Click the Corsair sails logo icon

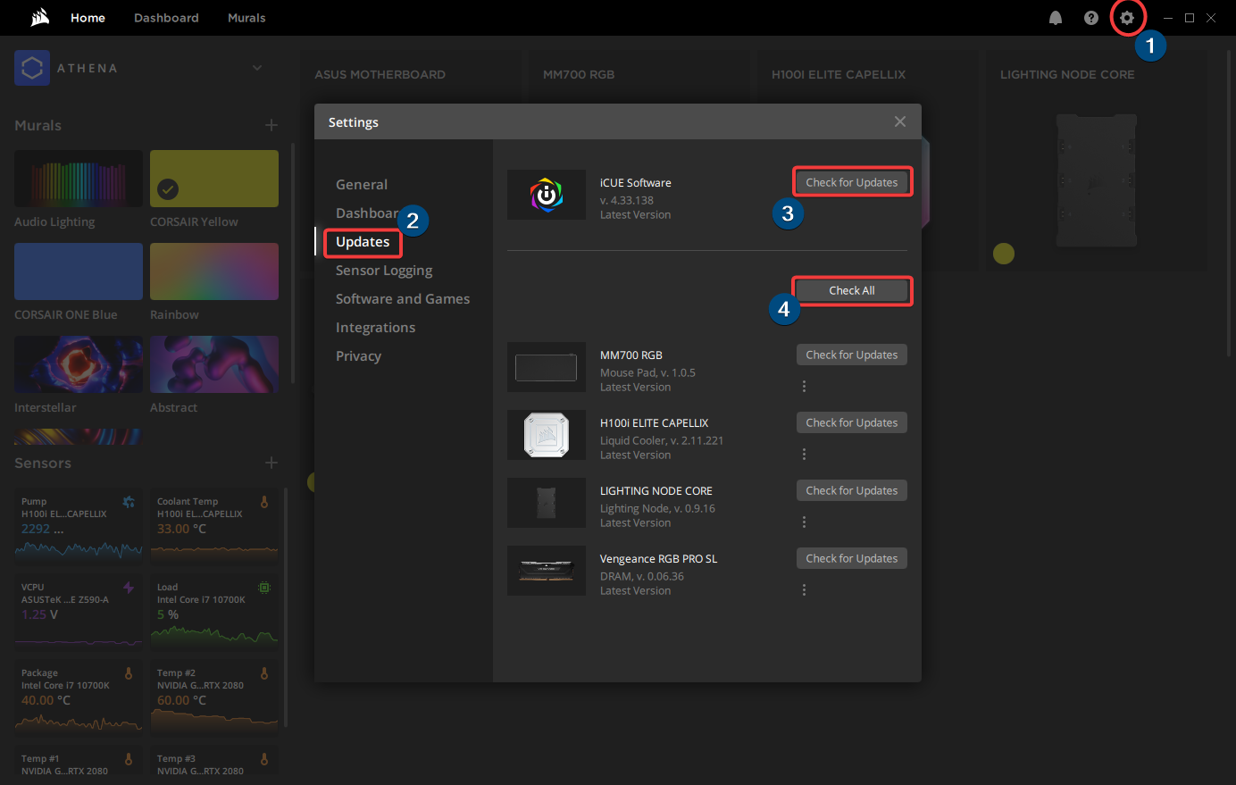click(x=39, y=18)
